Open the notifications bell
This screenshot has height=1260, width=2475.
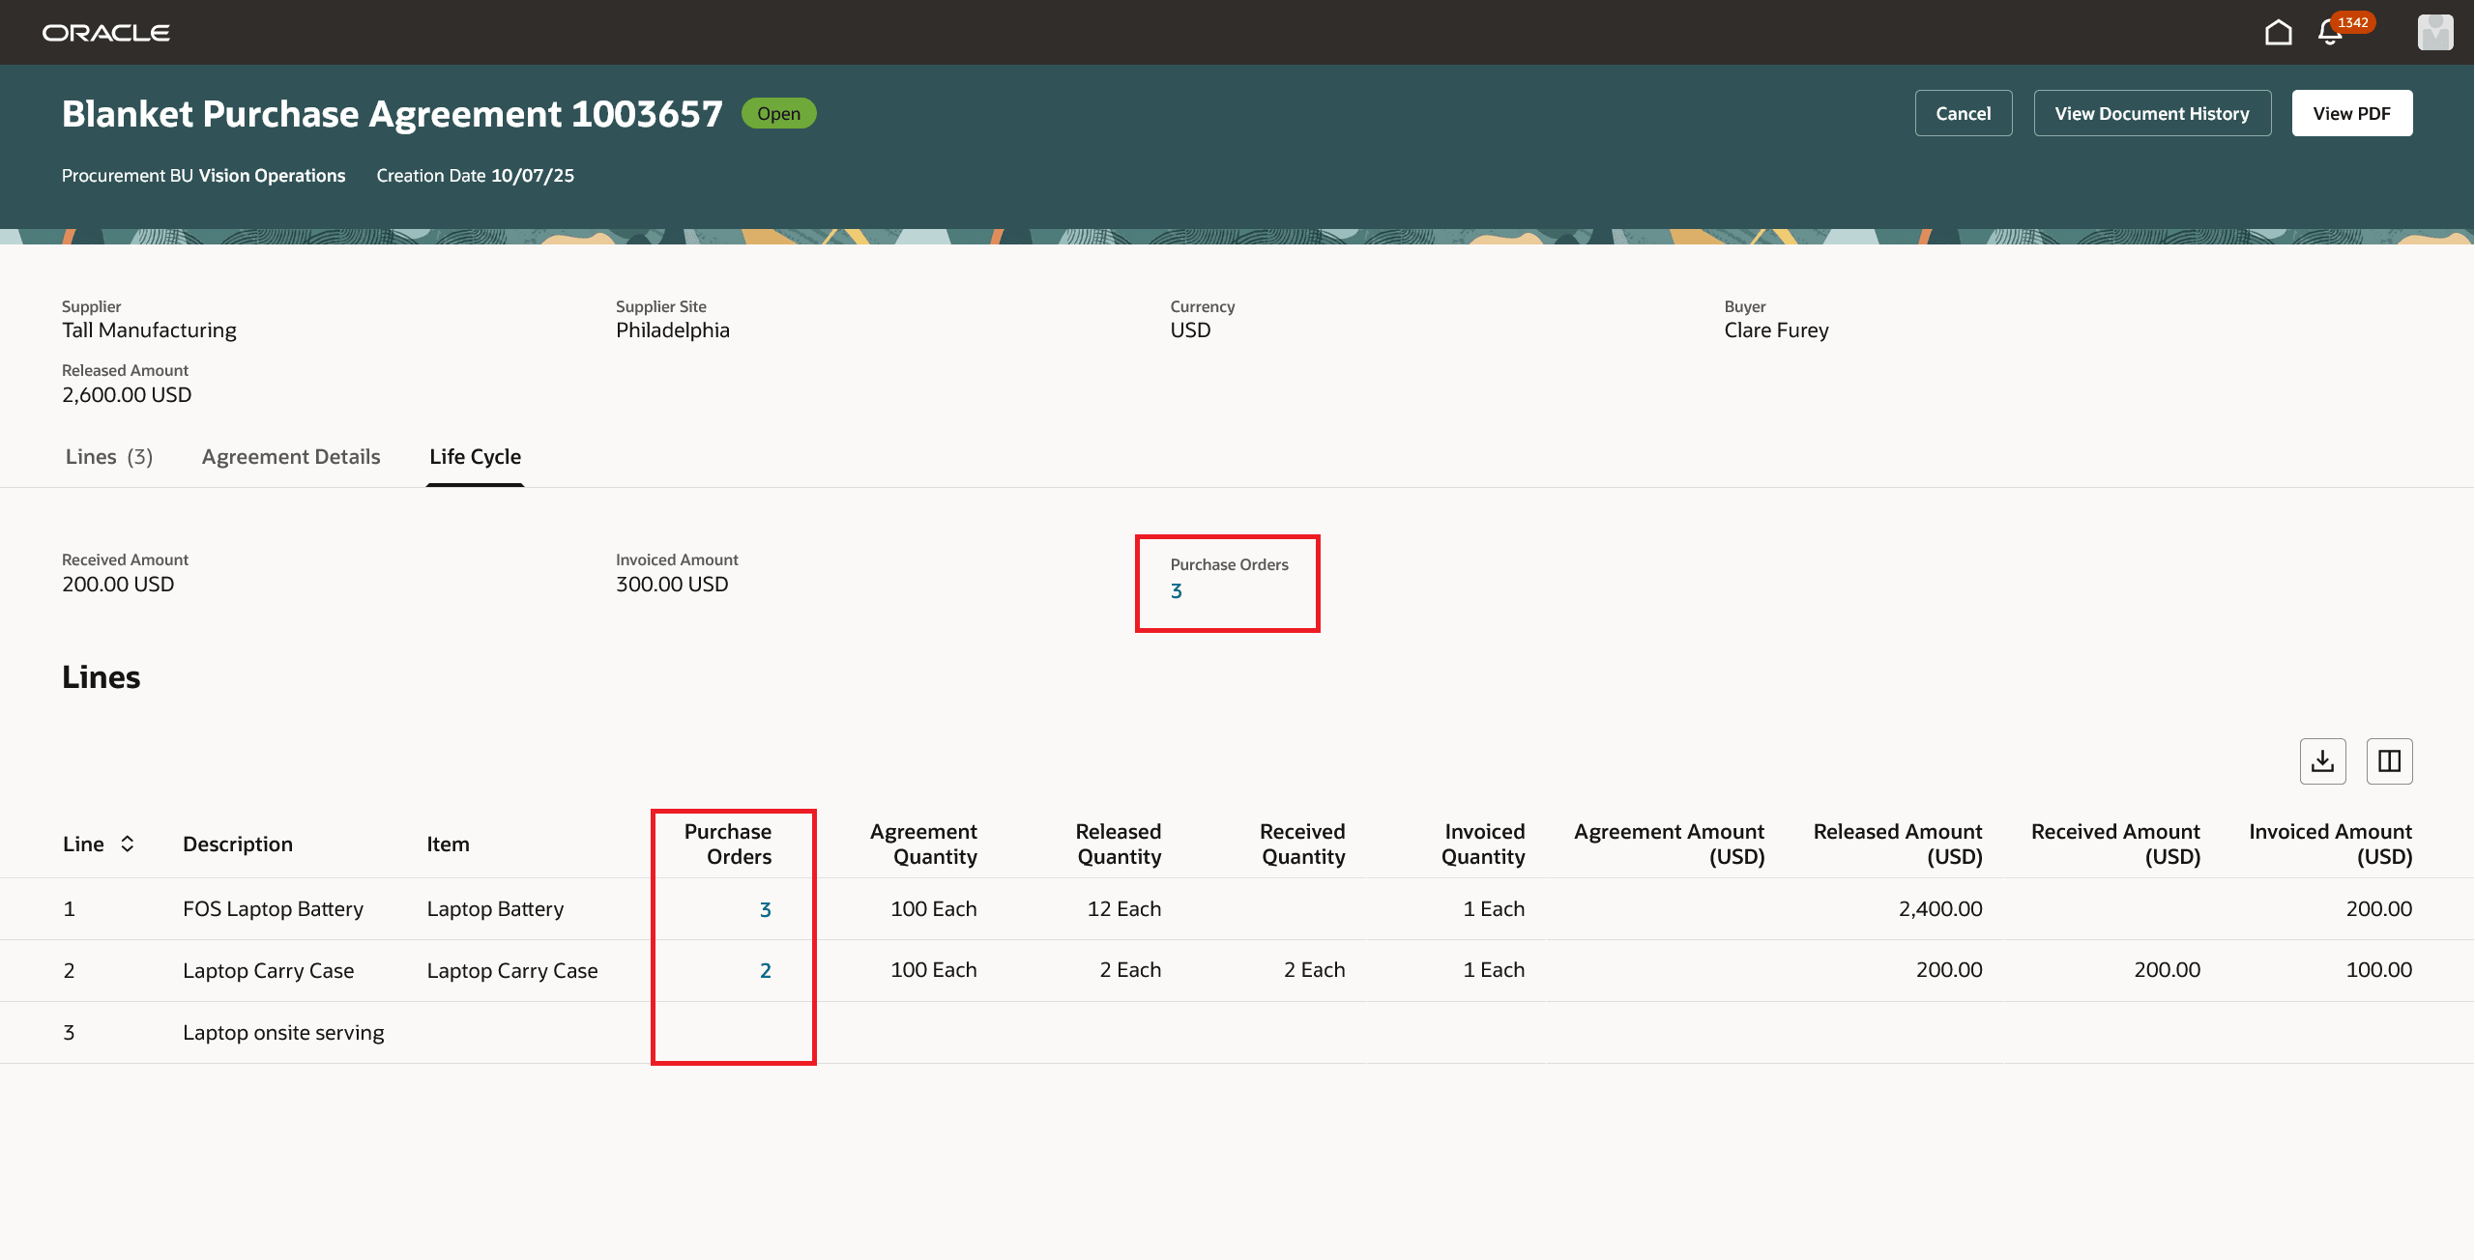2330,34
